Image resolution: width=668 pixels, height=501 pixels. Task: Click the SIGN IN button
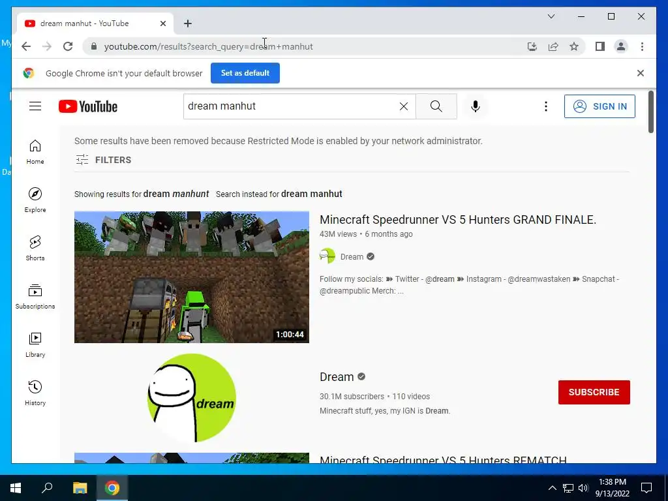[600, 106]
